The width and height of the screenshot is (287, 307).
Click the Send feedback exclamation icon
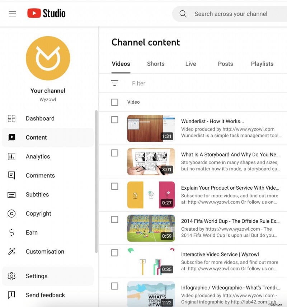[11, 295]
